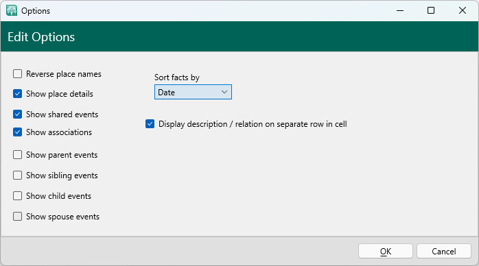Disable Show associations option
The height and width of the screenshot is (266, 479).
[x=17, y=132]
